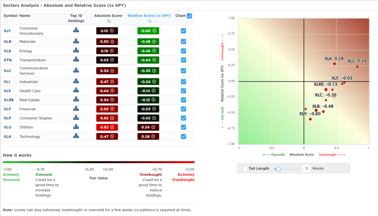
Task: Uncheck chart checkbox for Consumer Discretionary
Action: click(183, 31)
